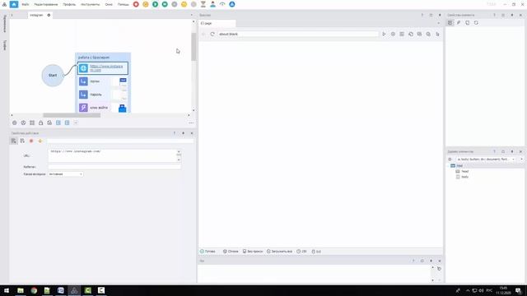527x296 pixels.
Task: Select the Логин action block
Action: (x=102, y=81)
